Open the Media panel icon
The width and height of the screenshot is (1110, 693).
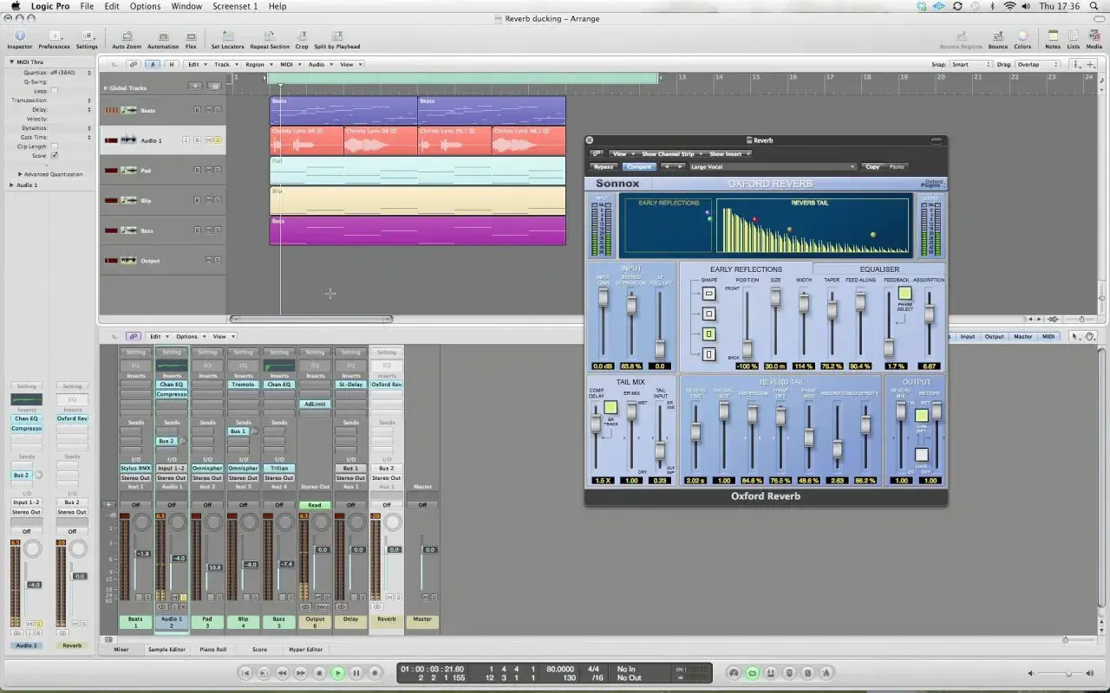(1094, 39)
